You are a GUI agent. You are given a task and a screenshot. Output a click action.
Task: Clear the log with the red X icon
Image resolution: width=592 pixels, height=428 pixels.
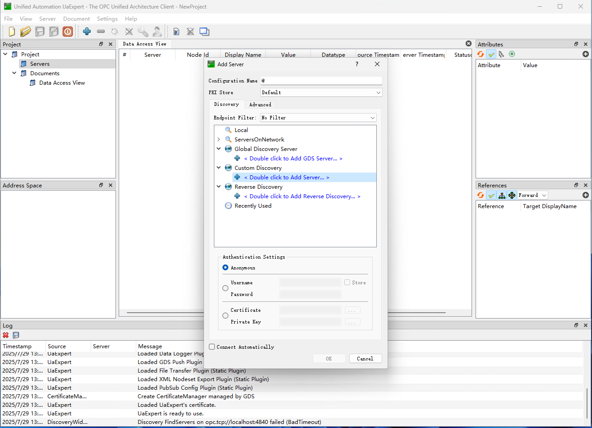[6, 335]
